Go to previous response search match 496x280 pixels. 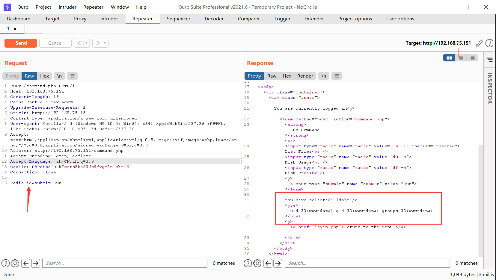coord(268,263)
